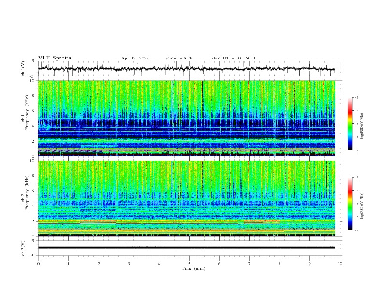The width and height of the screenshot is (383, 296).
Task: Click the 'start UT = 0 : 50: 1' text
Action: click(x=234, y=58)
